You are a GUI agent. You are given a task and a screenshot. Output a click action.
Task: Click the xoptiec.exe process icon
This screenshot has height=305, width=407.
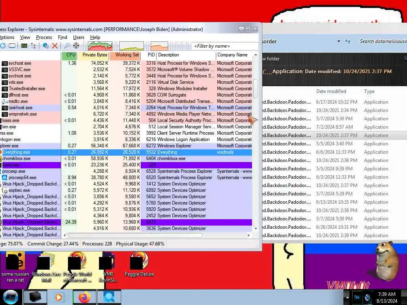[x=5, y=190]
